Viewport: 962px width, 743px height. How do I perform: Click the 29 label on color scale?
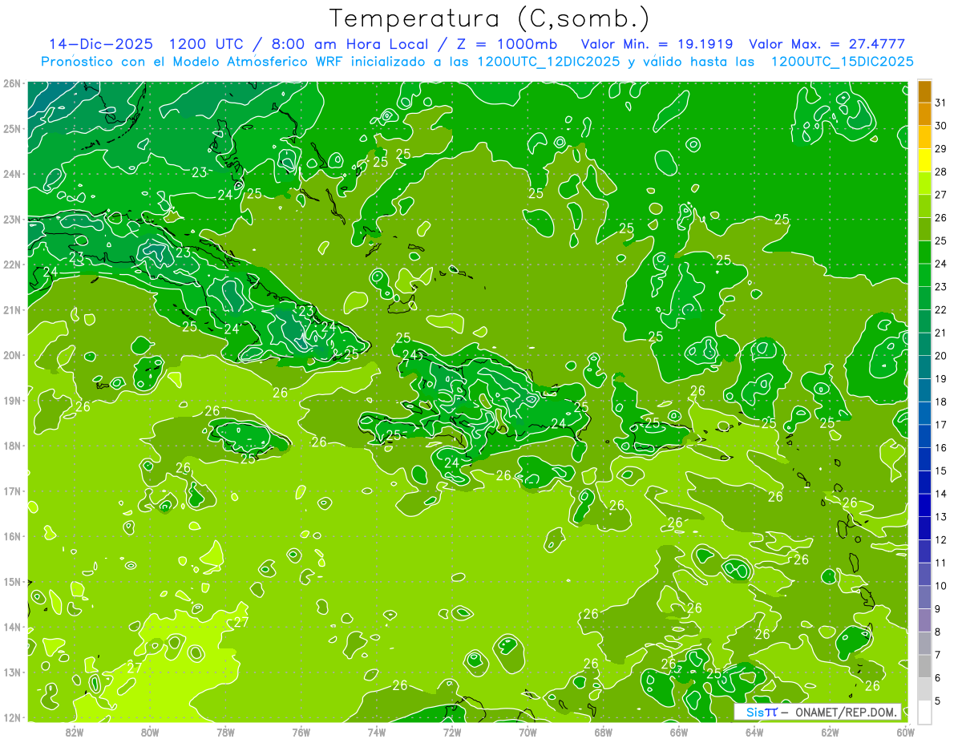click(940, 148)
